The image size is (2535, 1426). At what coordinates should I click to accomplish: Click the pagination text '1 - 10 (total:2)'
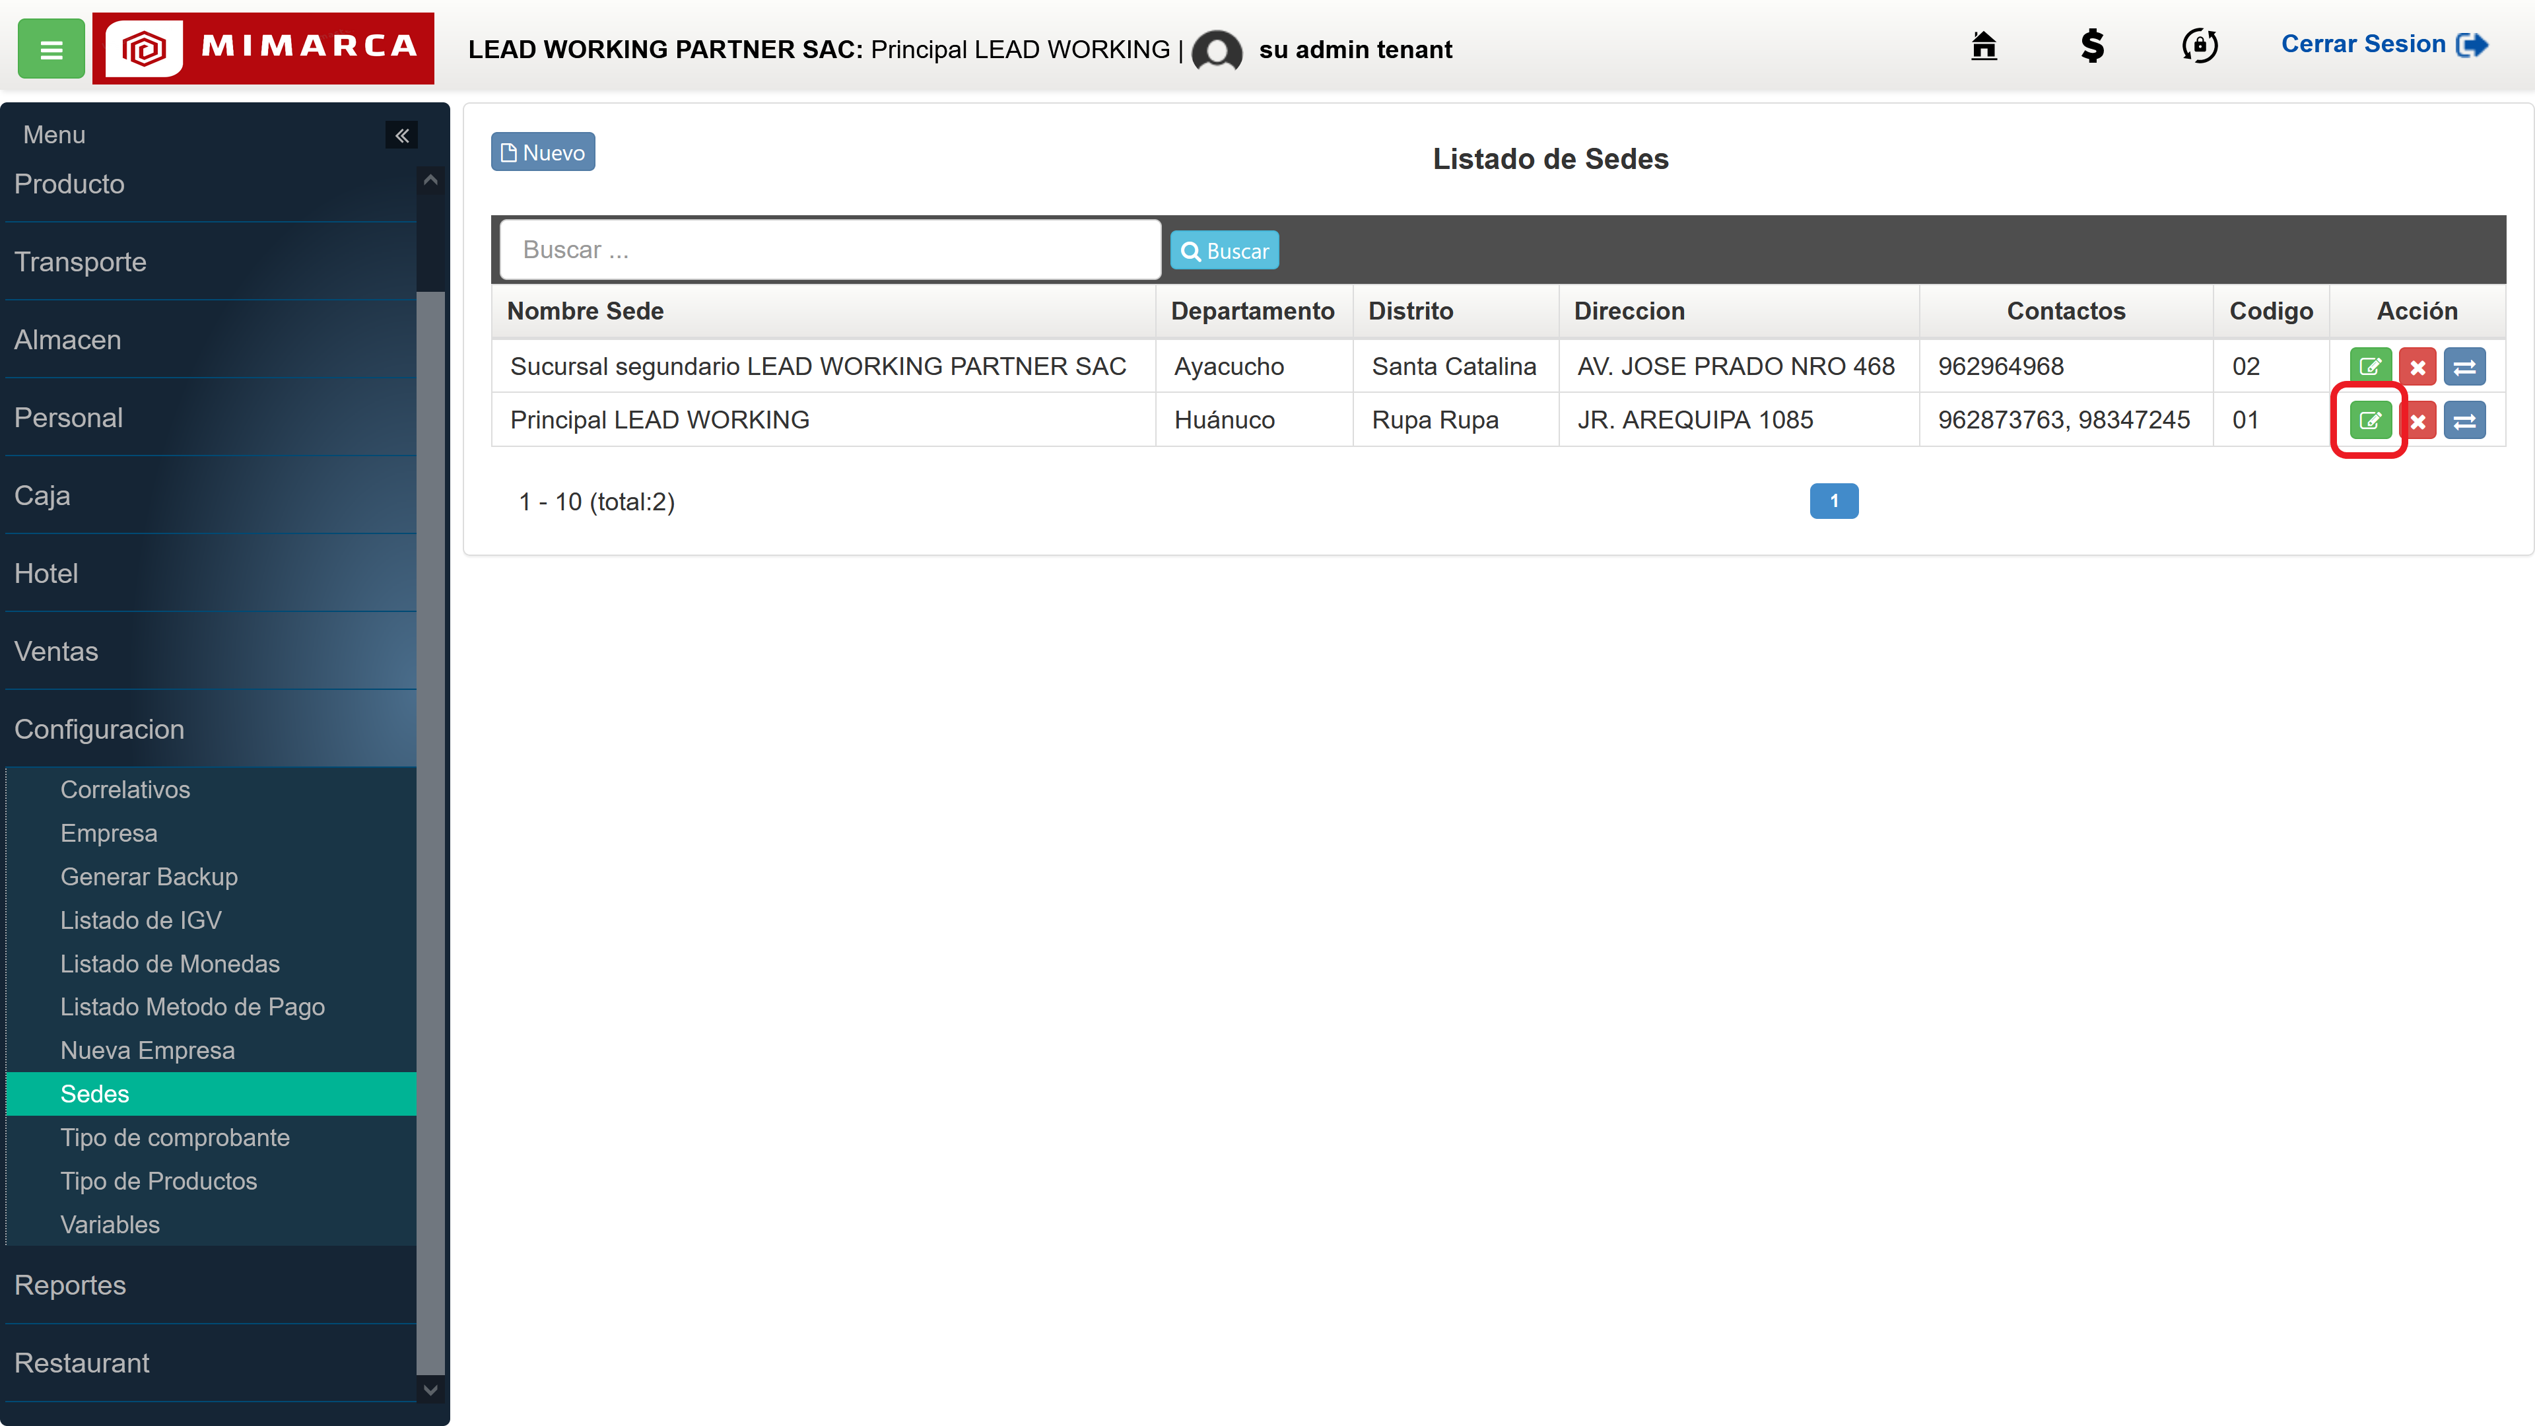[596, 502]
